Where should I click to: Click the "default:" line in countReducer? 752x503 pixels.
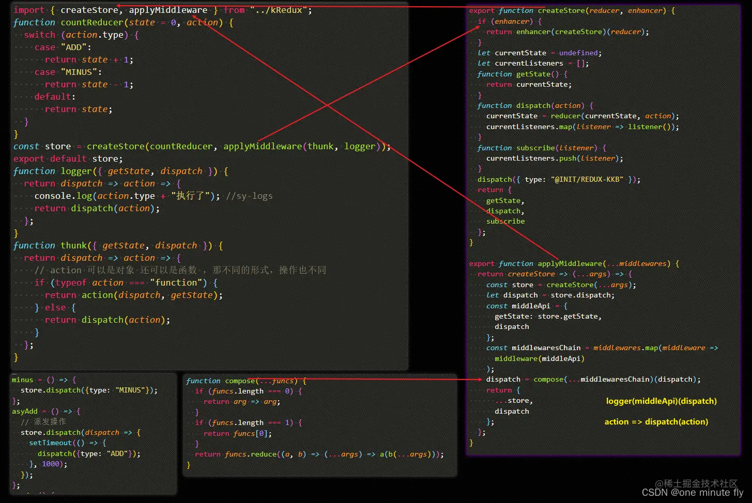coord(55,97)
